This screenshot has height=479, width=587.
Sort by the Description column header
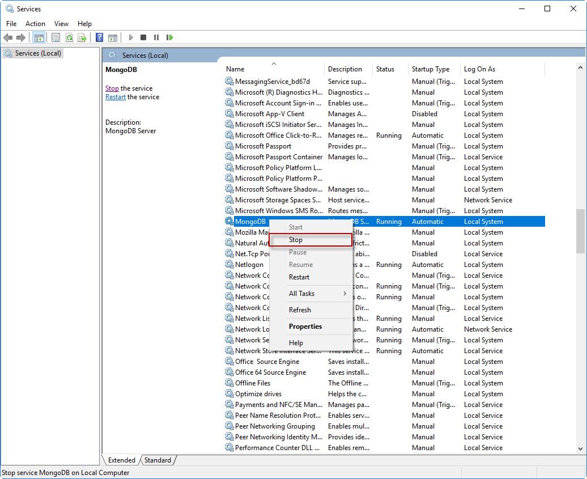point(348,69)
